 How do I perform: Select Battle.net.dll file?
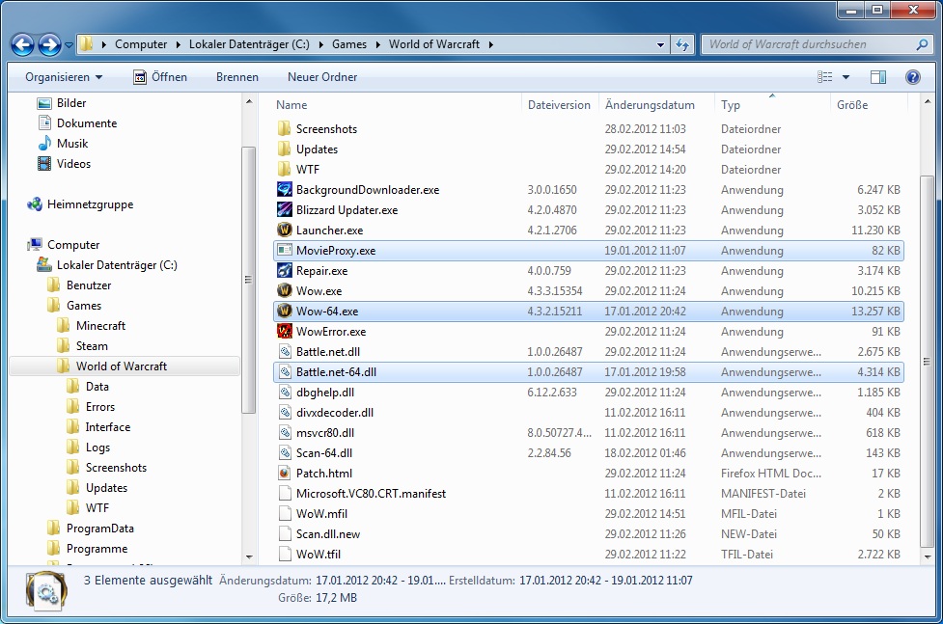point(319,352)
